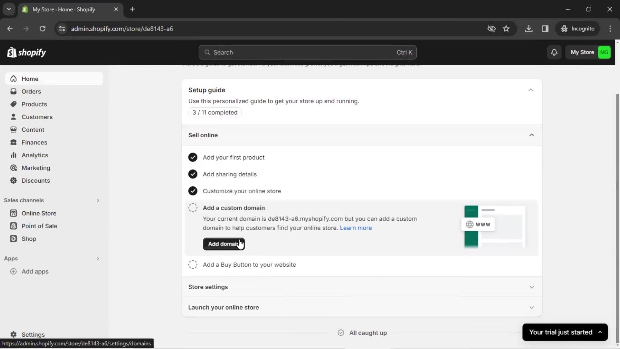Open the Marketing sidebar icon
This screenshot has width=620, height=349.
[13, 168]
